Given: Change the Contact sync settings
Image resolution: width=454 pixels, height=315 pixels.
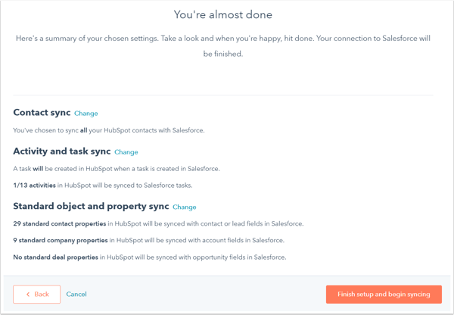Looking at the screenshot, I should coord(86,114).
